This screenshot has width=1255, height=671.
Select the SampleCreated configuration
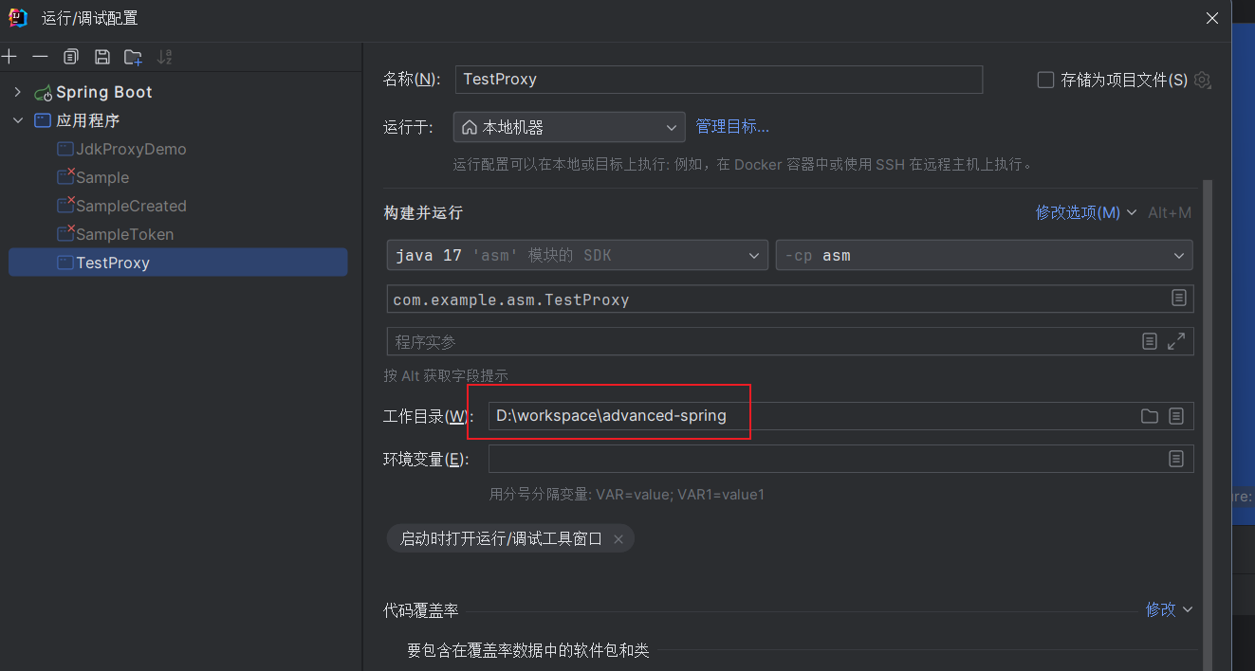point(131,206)
